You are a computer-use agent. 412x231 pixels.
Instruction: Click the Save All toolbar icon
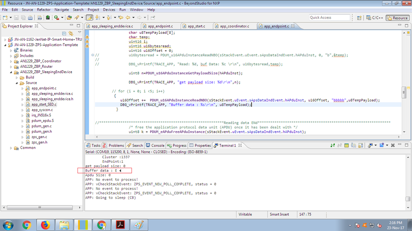(24, 18)
